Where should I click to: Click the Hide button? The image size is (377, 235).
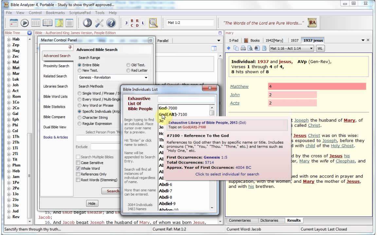(x=92, y=203)
